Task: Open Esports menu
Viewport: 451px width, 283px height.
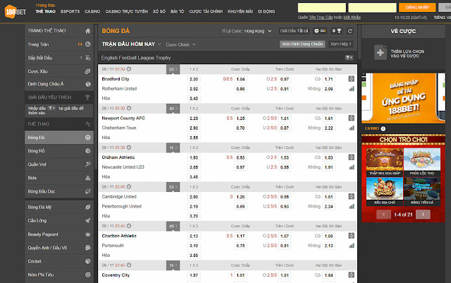Action: (x=70, y=11)
